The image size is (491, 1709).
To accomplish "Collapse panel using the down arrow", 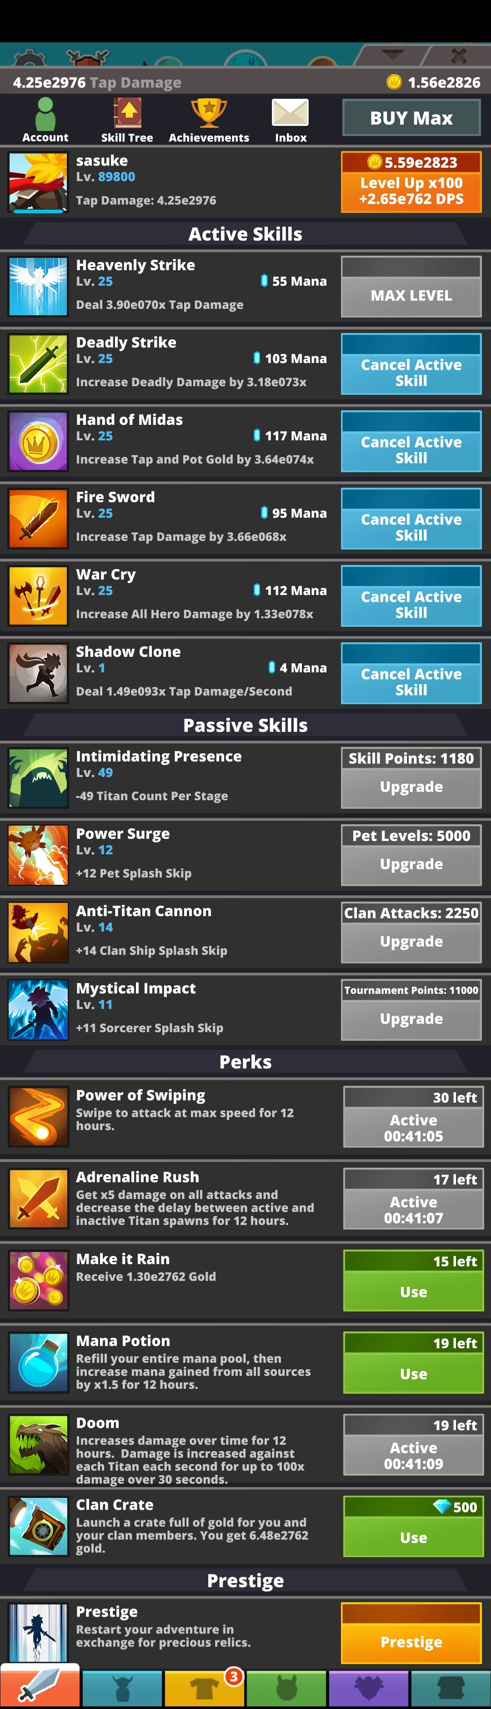I will pyautogui.click(x=392, y=55).
